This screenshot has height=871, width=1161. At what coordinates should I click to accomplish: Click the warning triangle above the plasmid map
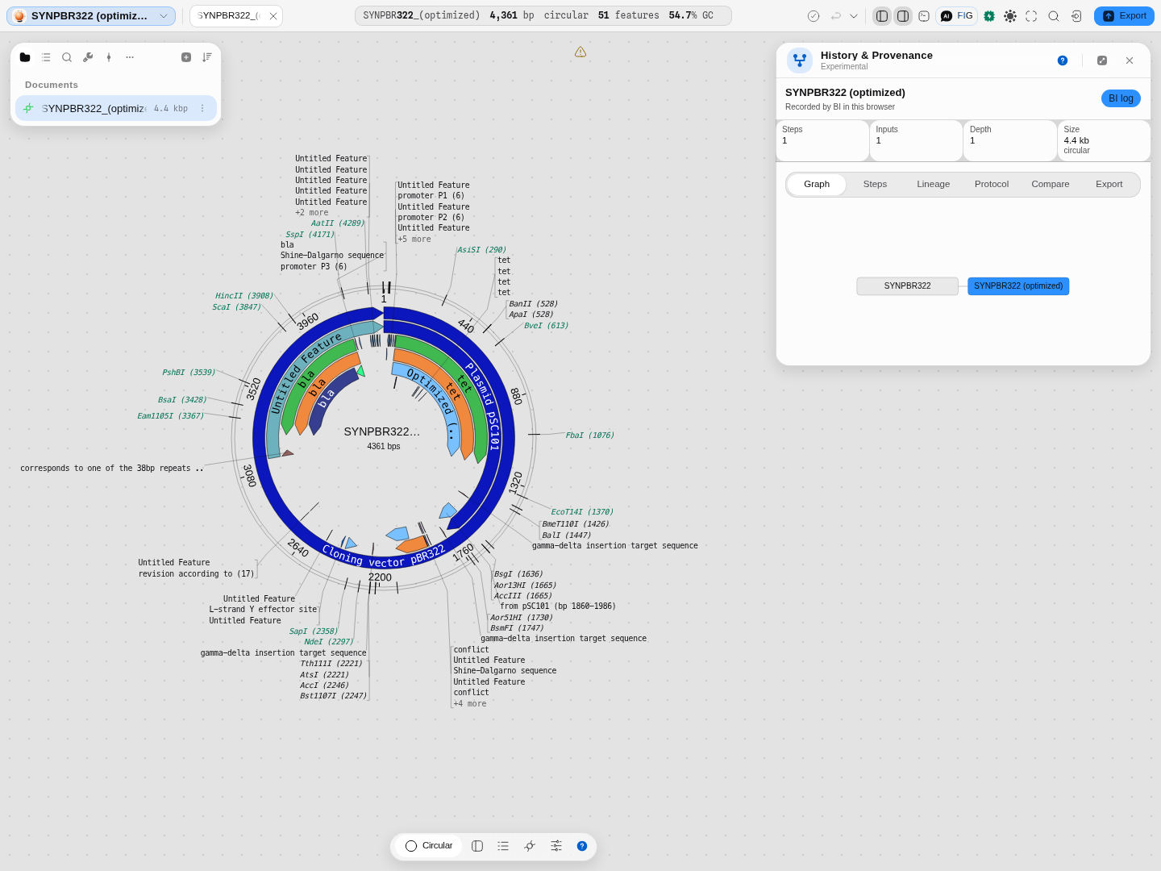[580, 52]
